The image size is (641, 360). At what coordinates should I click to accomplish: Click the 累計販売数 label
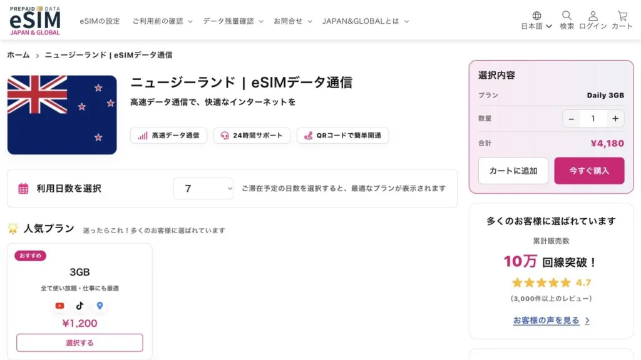pyautogui.click(x=551, y=241)
